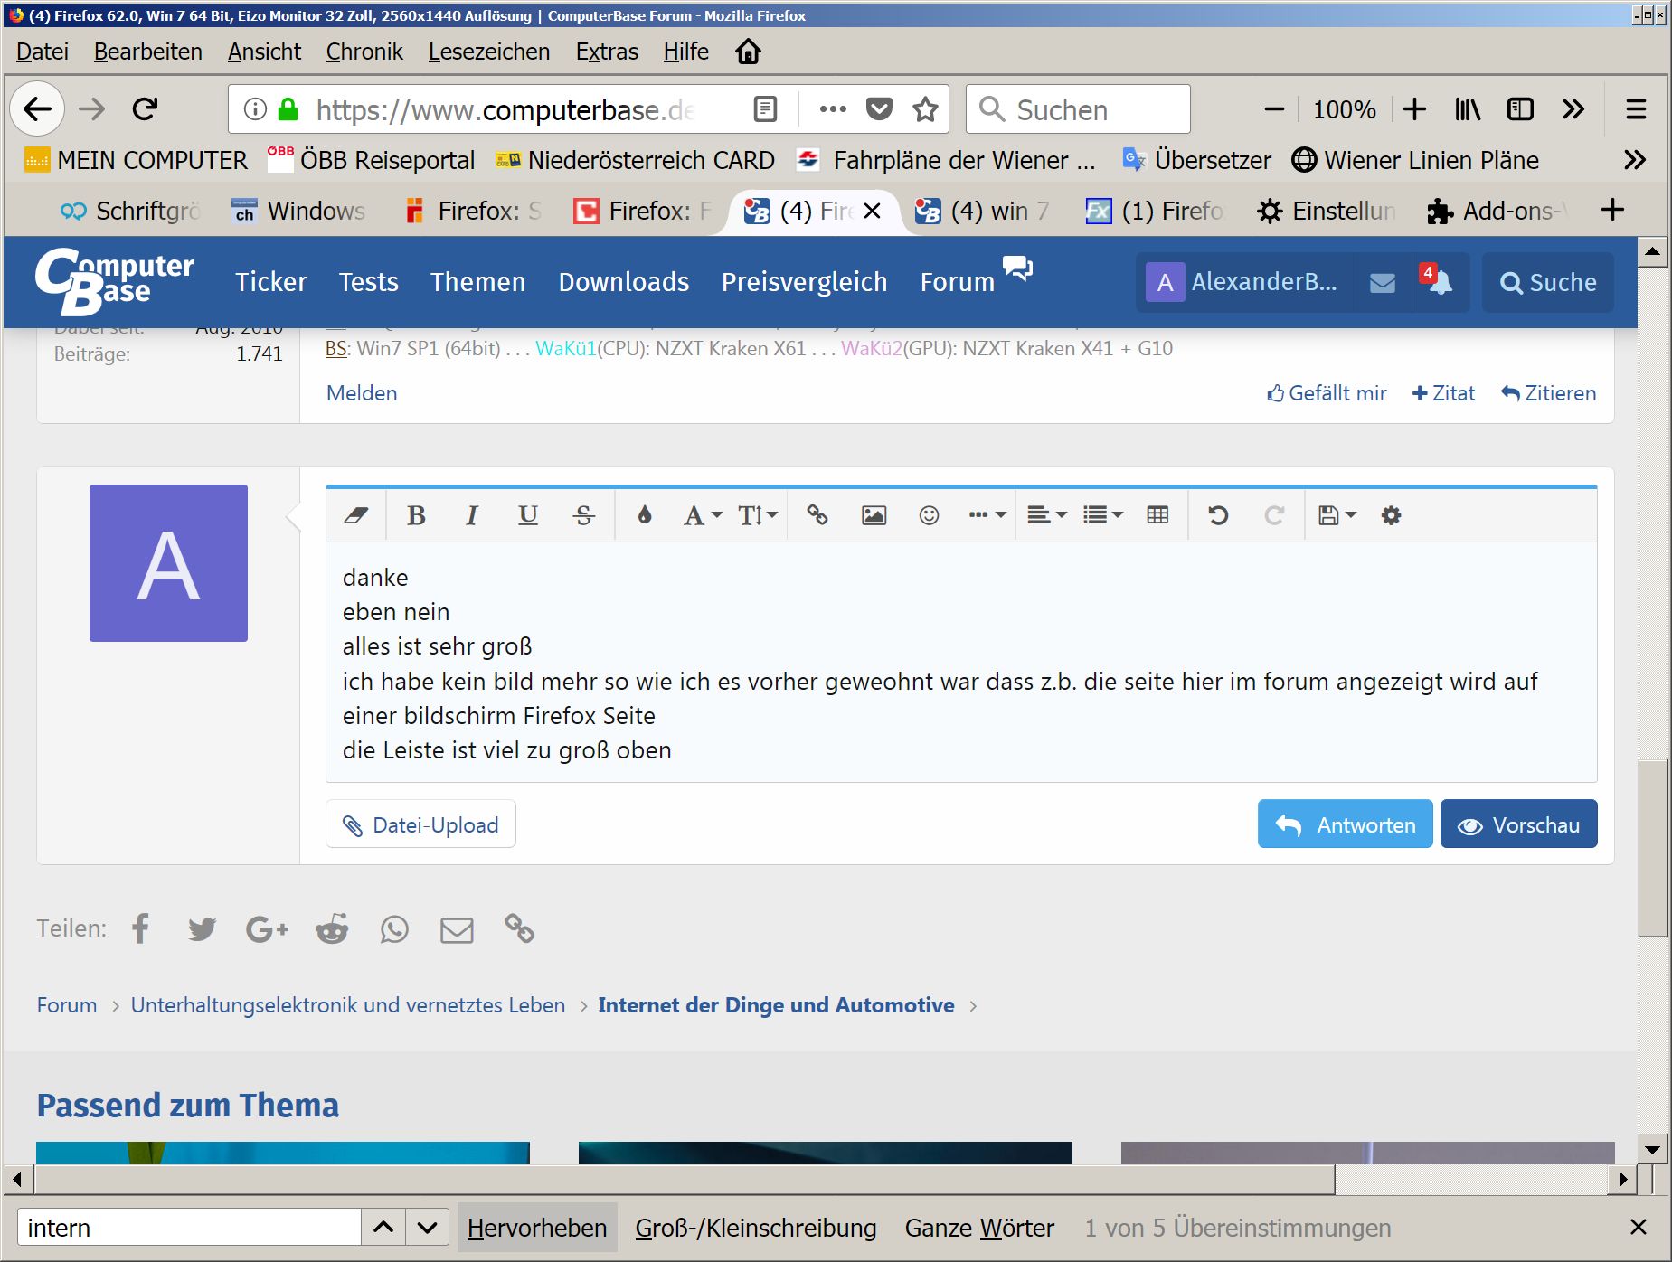The width and height of the screenshot is (1672, 1262).
Task: Click Zitieren to quote the post
Action: 1548,393
